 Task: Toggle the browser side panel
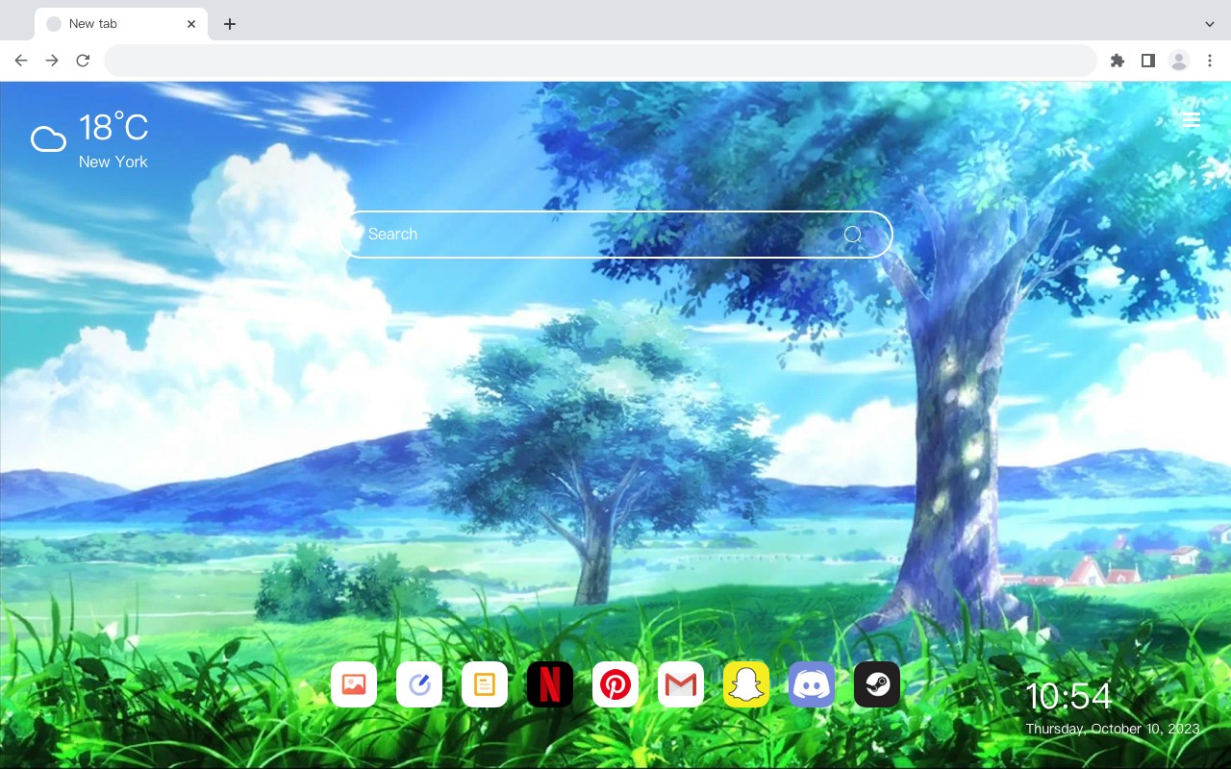1147,61
